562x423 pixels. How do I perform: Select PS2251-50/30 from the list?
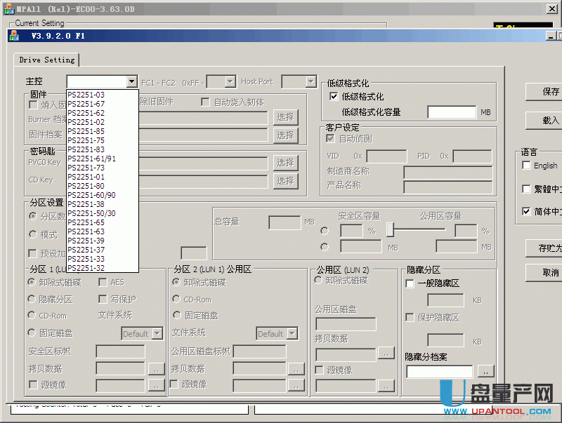tap(91, 213)
